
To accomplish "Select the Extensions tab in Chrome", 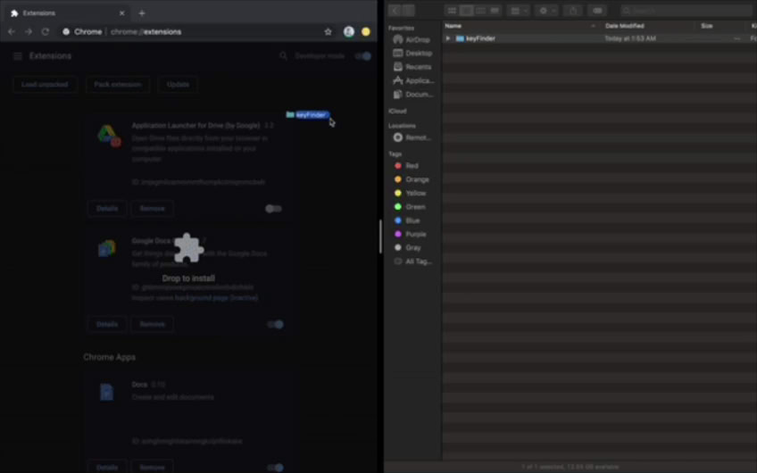I will pyautogui.click(x=65, y=13).
